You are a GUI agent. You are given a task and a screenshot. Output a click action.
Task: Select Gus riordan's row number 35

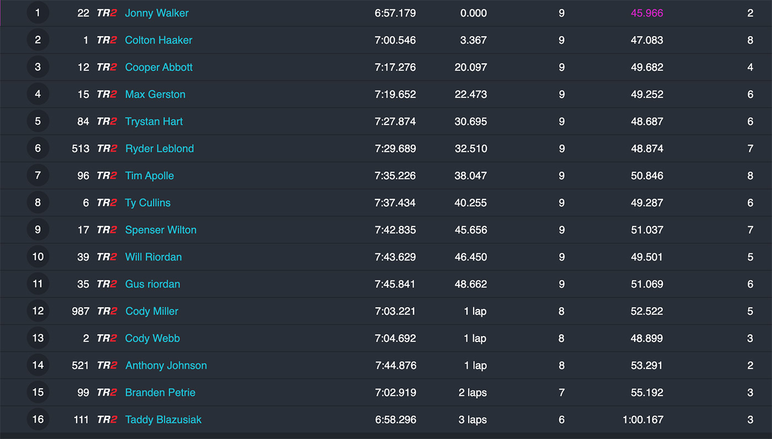coord(83,284)
